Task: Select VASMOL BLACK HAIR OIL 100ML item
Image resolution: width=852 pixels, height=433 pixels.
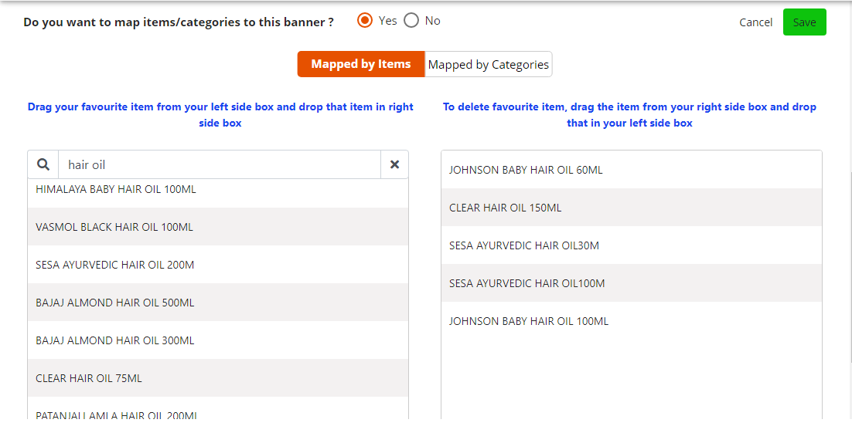Action: click(114, 227)
